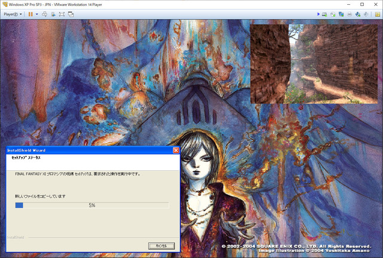
Task: Click the printer device icon
Action: click(349, 14)
